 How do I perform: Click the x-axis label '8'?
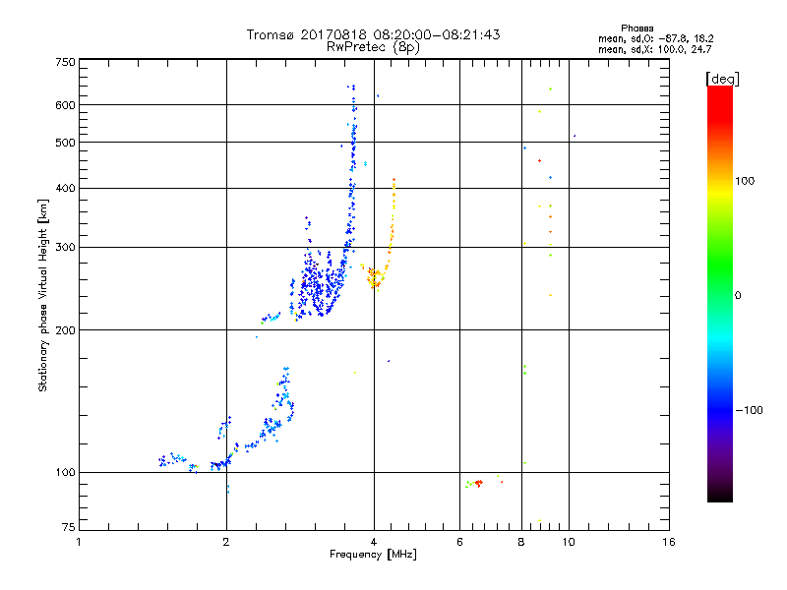(x=521, y=542)
